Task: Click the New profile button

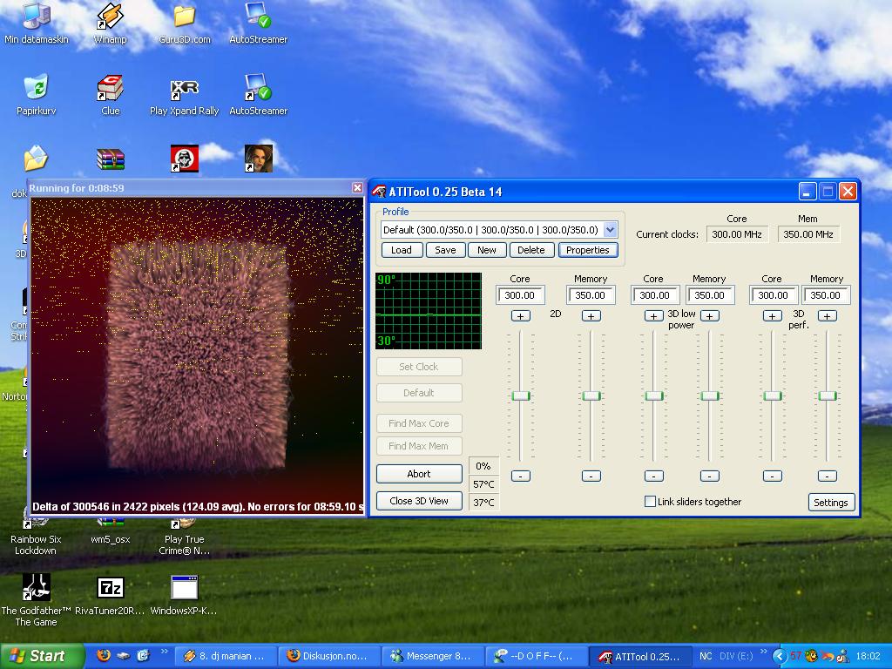Action: point(487,250)
